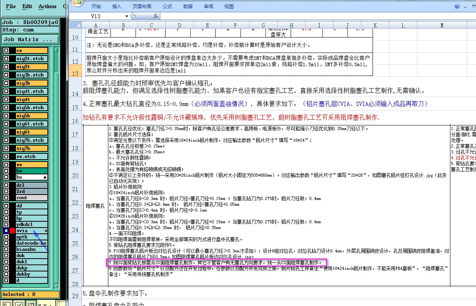This screenshot has height=306, width=476.
Task: Open the Actions menu
Action: point(47,6)
